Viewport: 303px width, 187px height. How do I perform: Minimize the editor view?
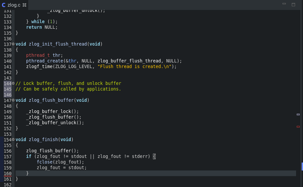284,4
